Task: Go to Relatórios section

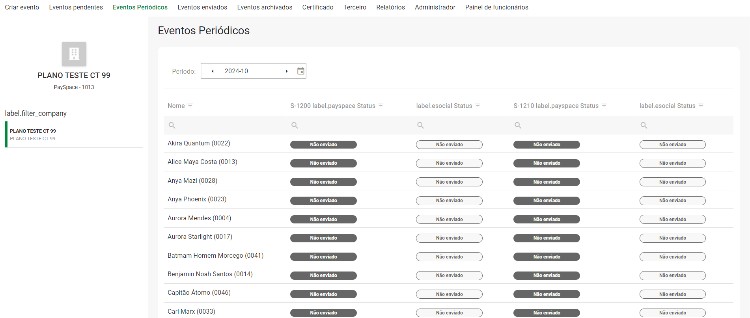Action: click(390, 7)
